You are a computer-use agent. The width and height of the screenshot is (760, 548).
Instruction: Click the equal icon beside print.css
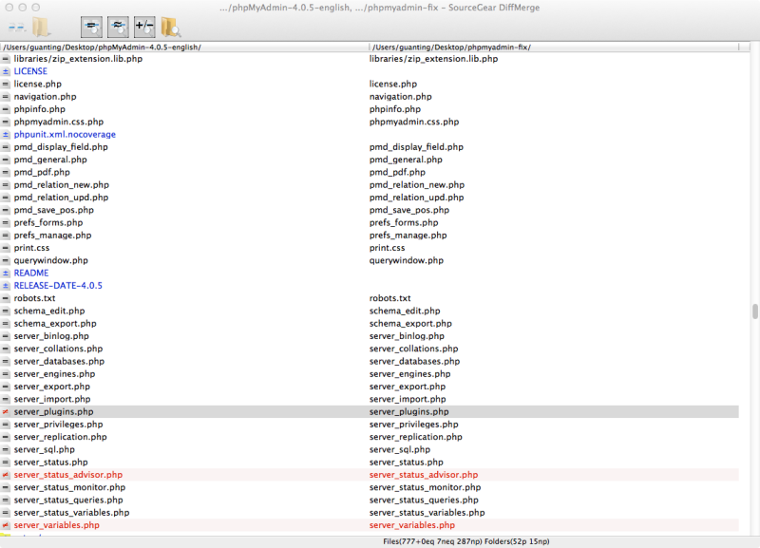point(6,248)
